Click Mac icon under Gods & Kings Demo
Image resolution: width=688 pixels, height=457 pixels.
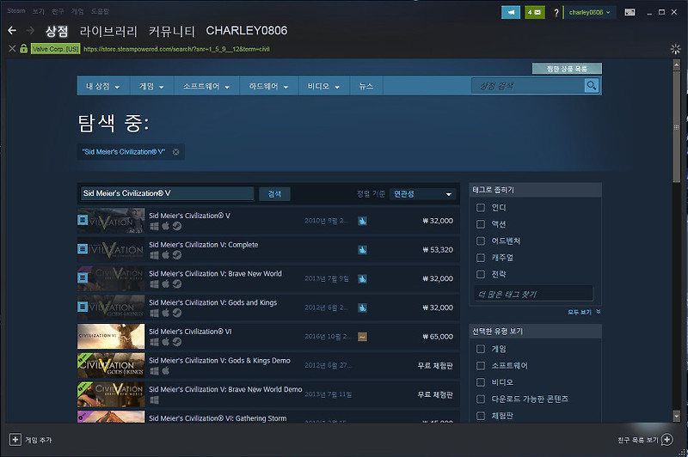coord(165,371)
